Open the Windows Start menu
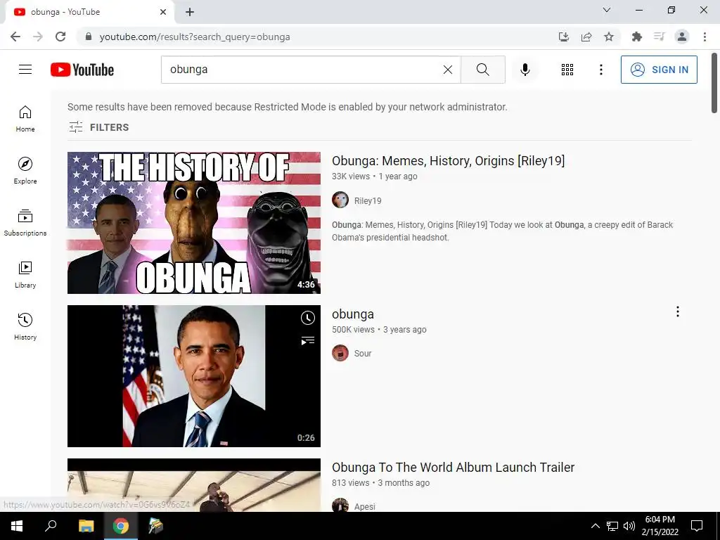 pos(17,526)
